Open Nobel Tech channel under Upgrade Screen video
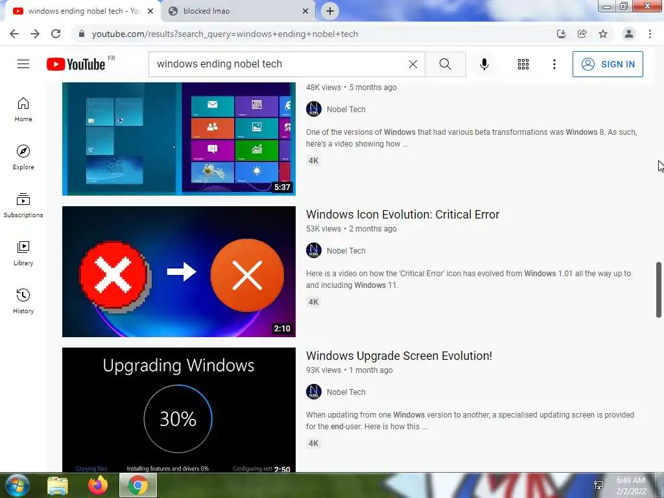The image size is (664, 498). (x=346, y=392)
